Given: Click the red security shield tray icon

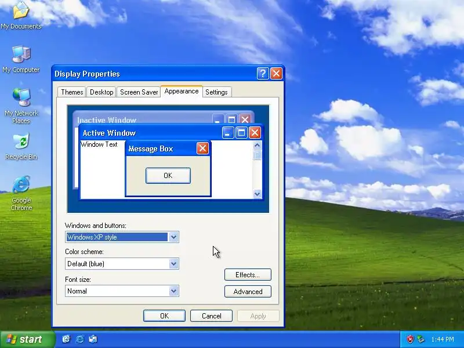Looking at the screenshot, I should coord(410,339).
